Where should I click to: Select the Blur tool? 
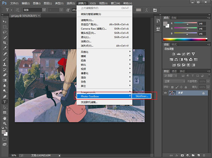click(x=5, y=86)
